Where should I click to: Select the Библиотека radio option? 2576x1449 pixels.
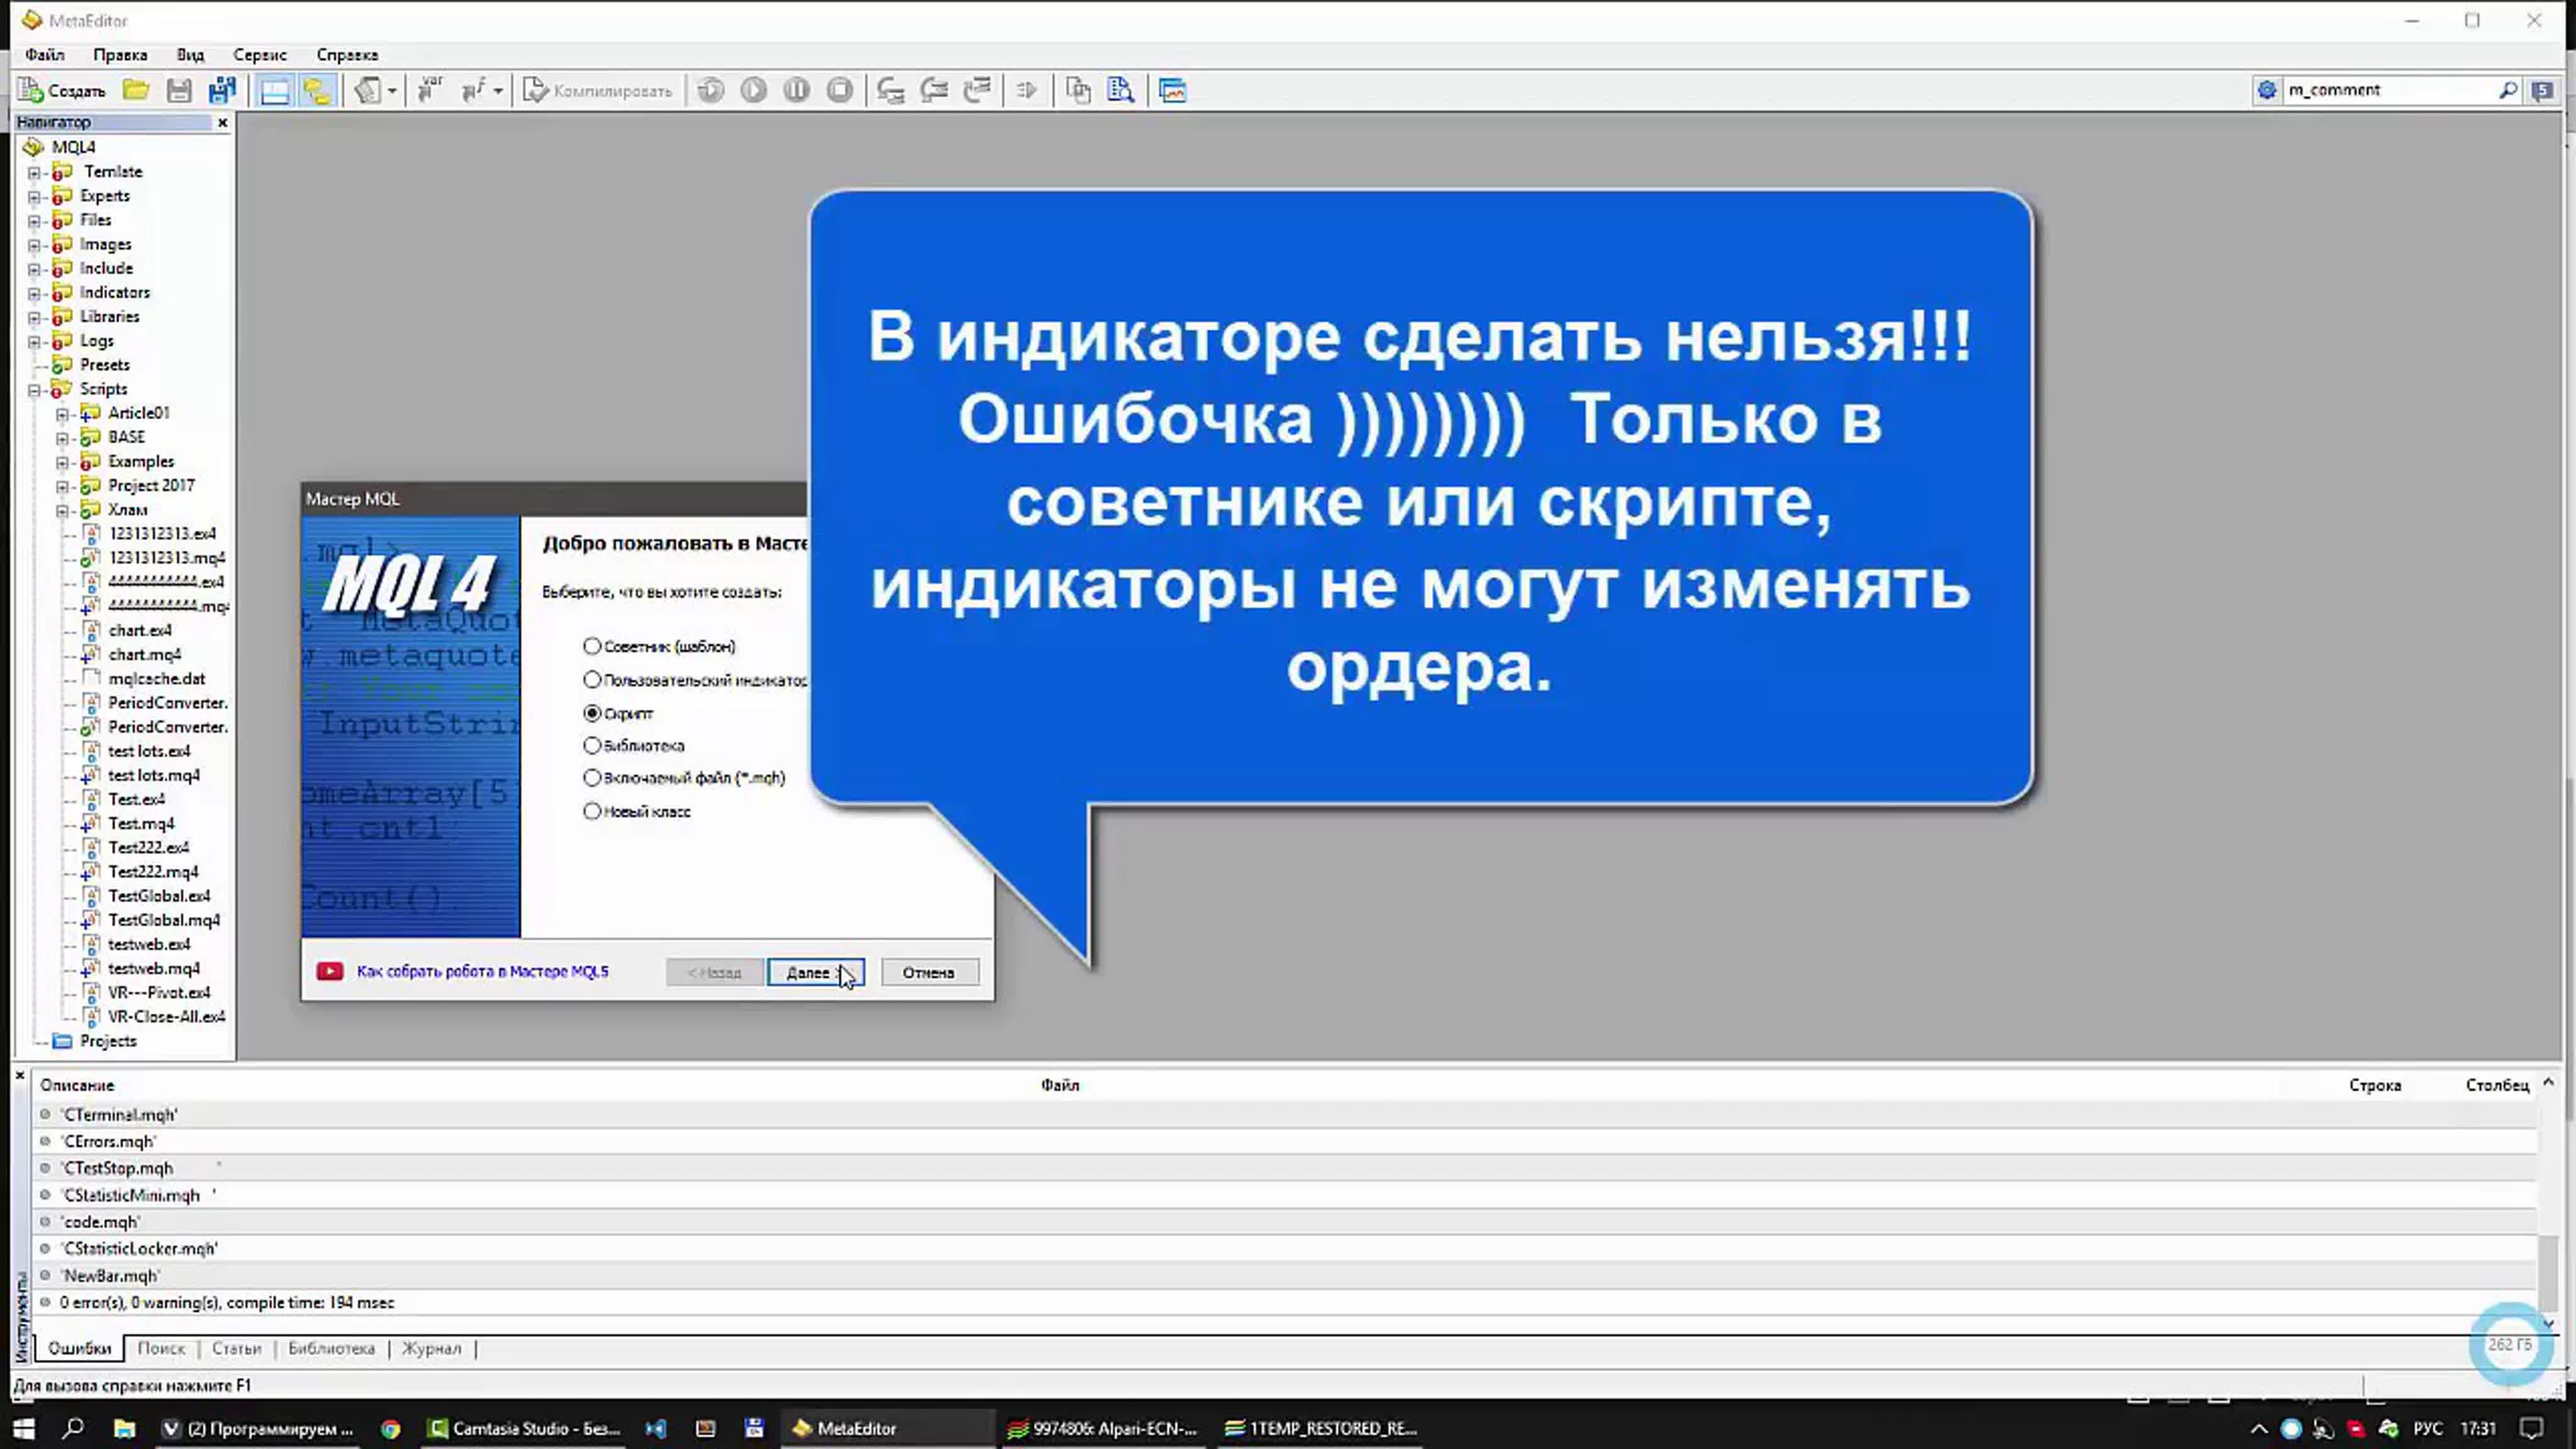pos(592,746)
